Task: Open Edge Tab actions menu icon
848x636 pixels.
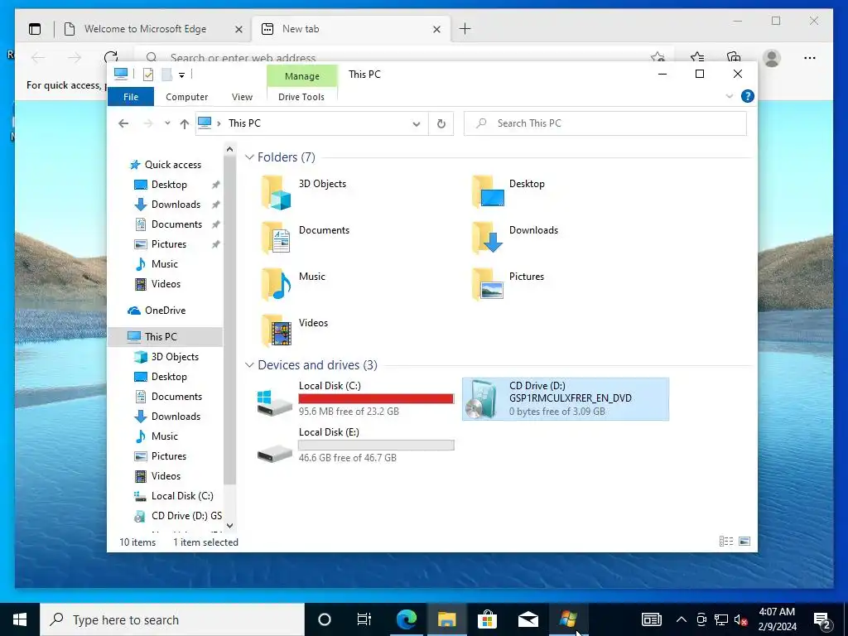Action: click(35, 29)
